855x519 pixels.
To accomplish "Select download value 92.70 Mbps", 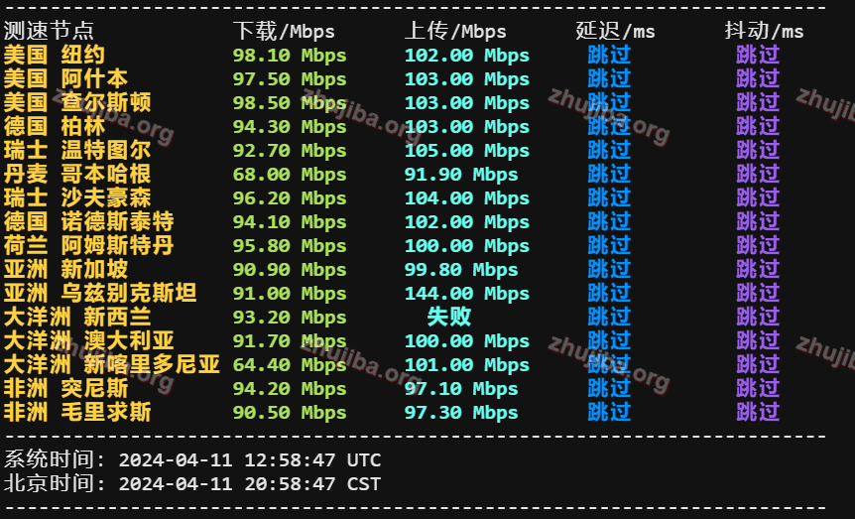I will click(290, 151).
